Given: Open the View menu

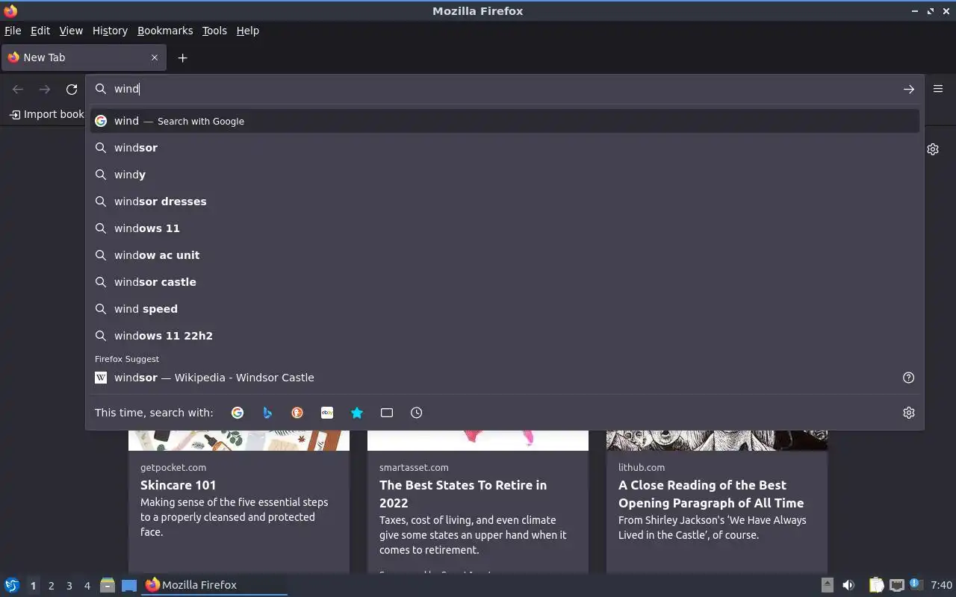Looking at the screenshot, I should pos(71,31).
